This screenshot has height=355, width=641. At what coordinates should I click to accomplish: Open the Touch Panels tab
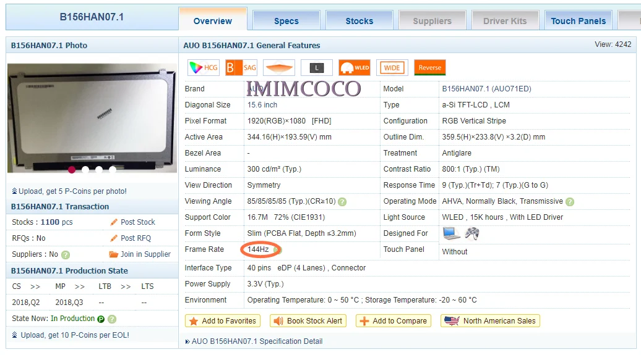[579, 21]
